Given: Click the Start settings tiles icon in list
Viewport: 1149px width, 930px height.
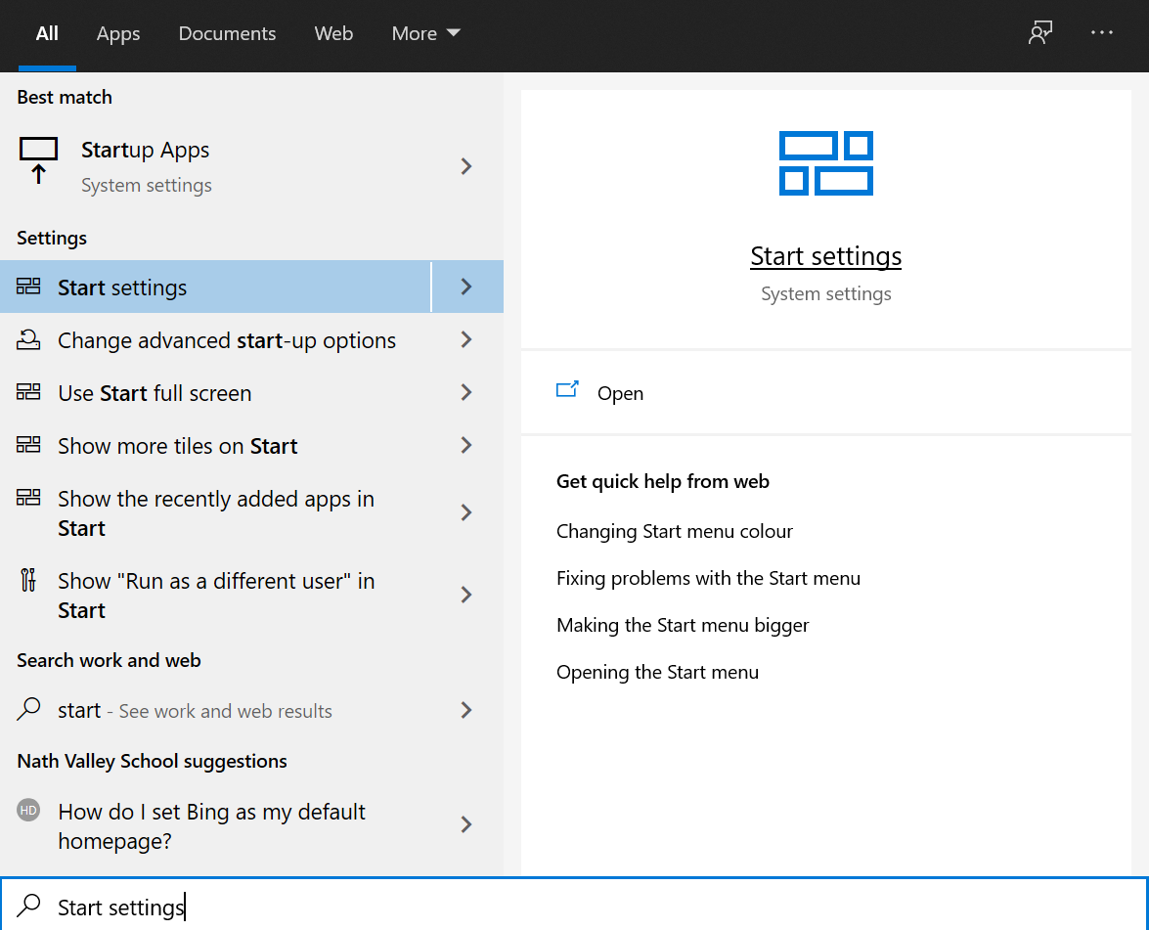Looking at the screenshot, I should pos(28,287).
